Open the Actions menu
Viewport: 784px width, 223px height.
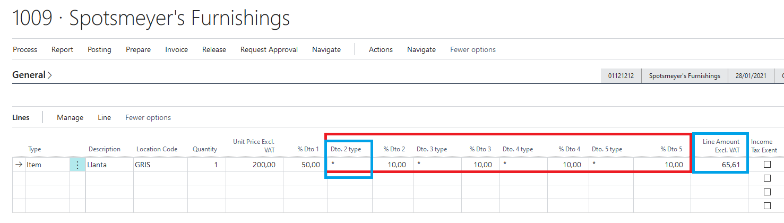point(381,49)
